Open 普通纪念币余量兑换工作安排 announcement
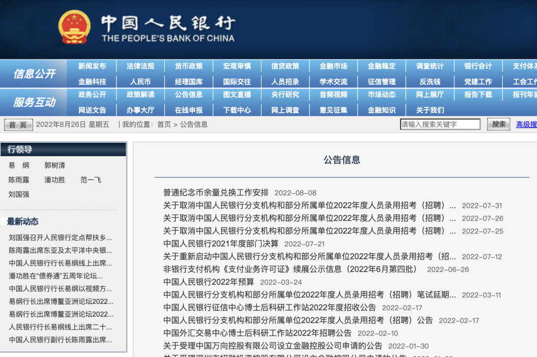Viewport: 537px width, 357px height. (x=215, y=192)
